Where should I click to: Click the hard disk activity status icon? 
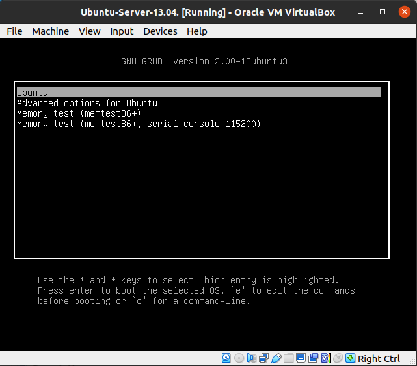pos(226,358)
